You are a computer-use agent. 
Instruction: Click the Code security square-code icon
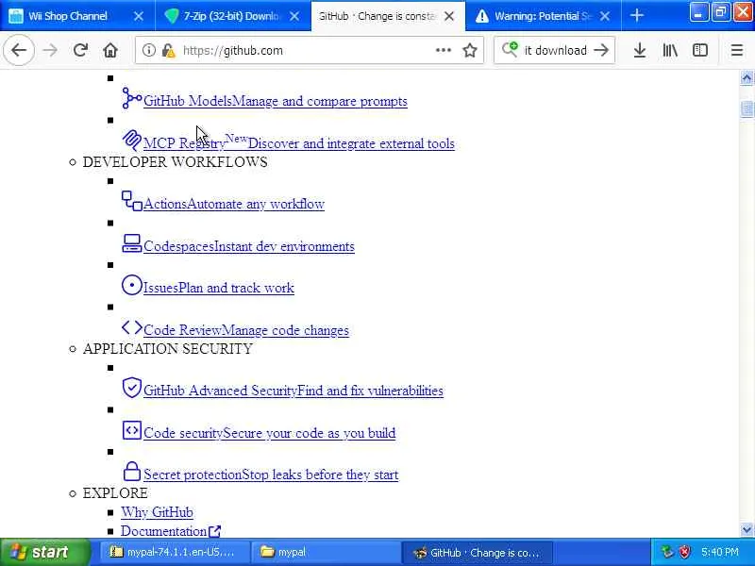[x=131, y=430]
